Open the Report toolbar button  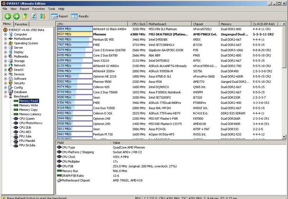(60, 16)
